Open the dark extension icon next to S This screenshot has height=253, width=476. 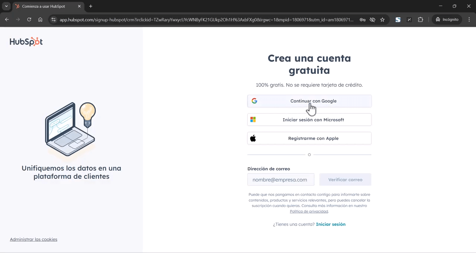[409, 20]
